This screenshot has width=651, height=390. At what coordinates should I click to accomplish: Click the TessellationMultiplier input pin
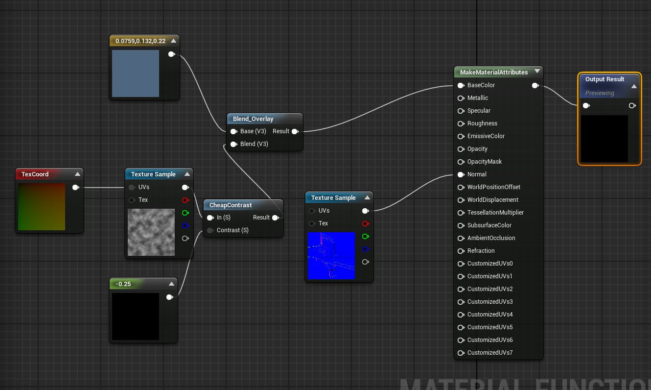pos(461,213)
